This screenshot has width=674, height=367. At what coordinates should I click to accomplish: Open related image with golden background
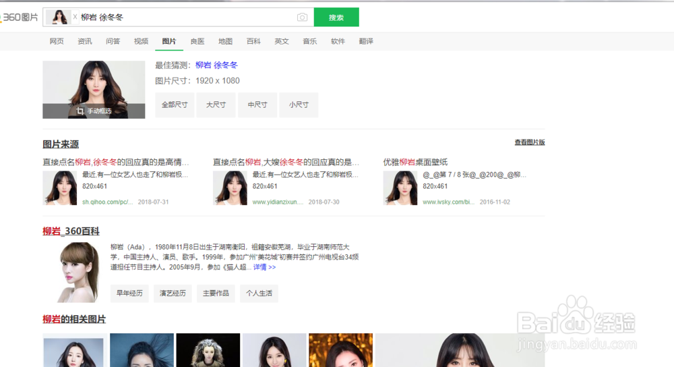[341, 350]
